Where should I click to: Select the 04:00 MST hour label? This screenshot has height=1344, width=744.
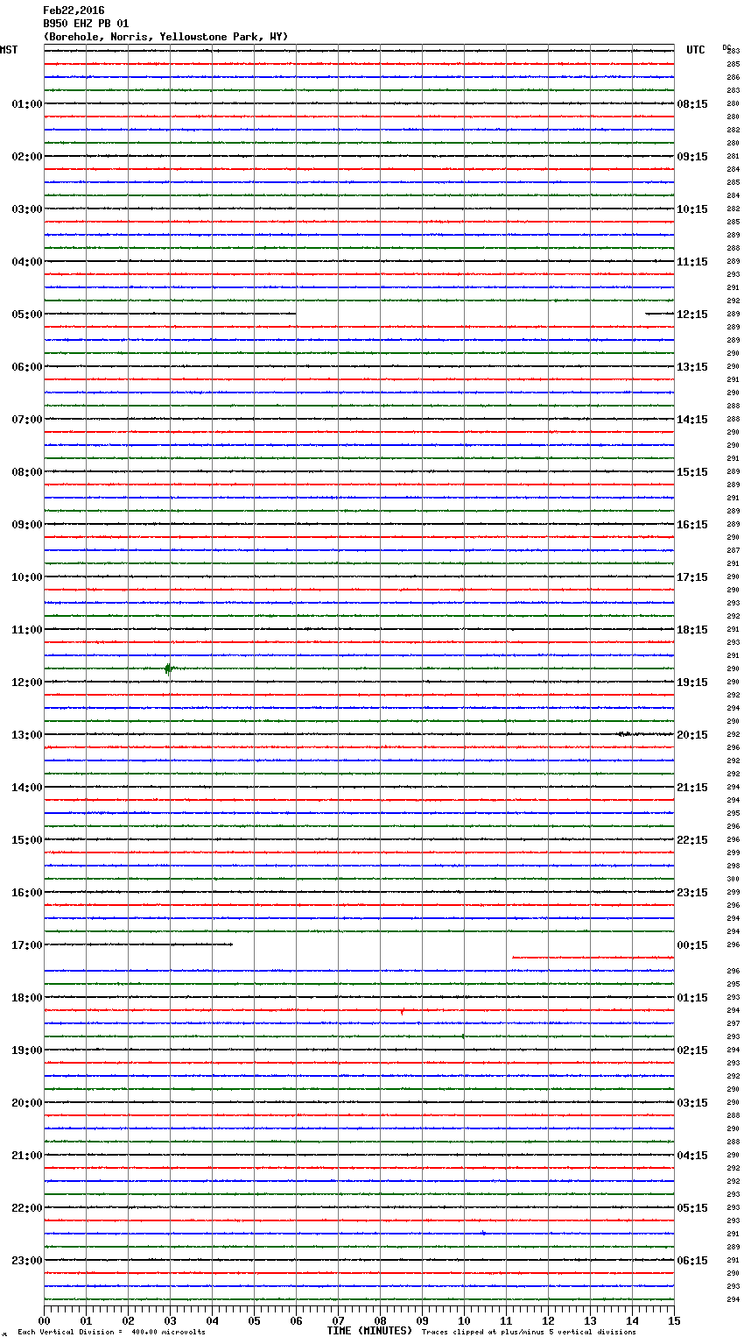(x=27, y=262)
